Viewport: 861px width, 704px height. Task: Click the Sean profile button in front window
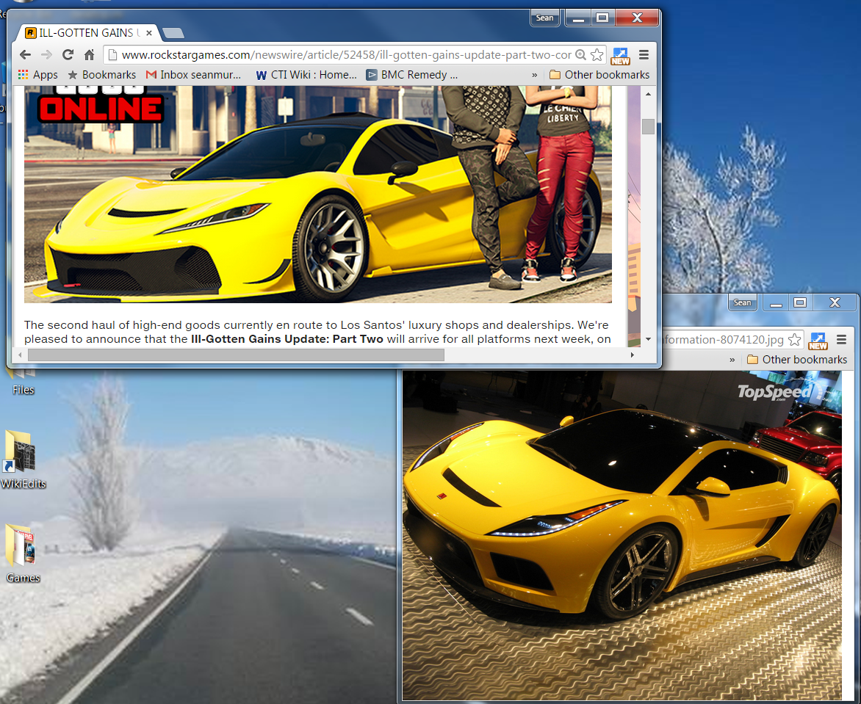[544, 18]
